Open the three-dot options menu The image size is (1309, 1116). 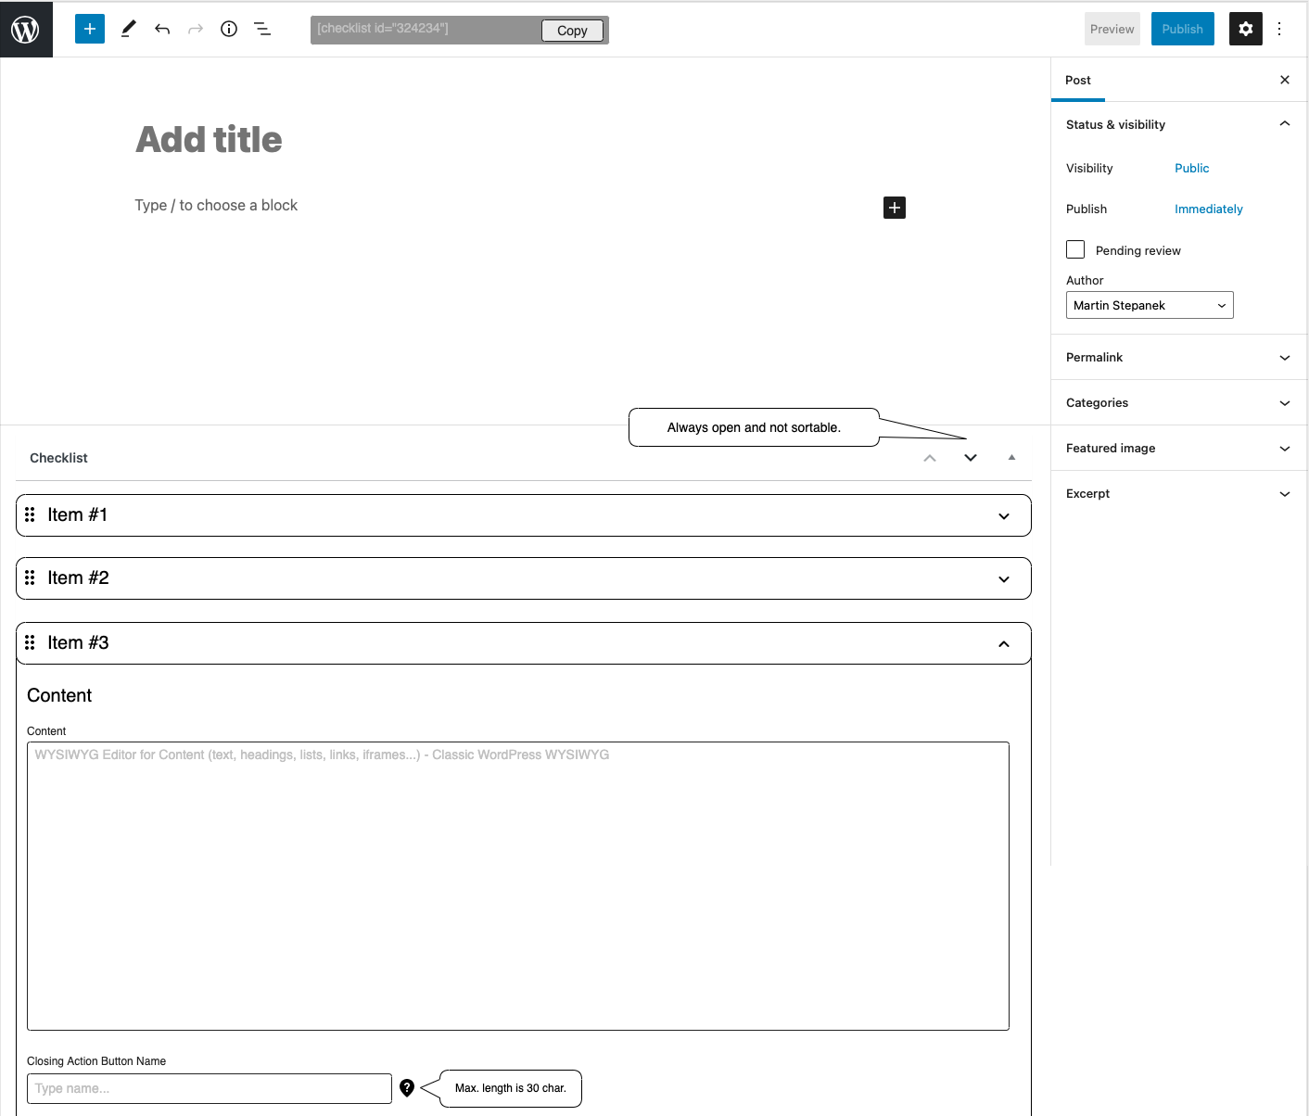point(1279,29)
